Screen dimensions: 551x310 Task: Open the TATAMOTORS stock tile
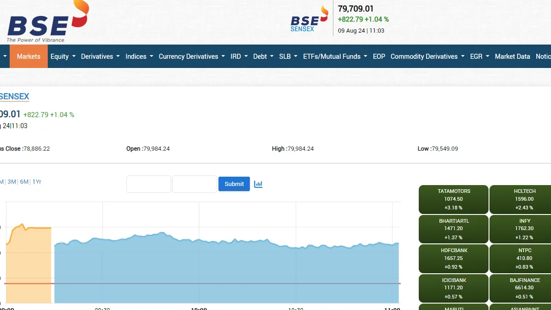pos(454,199)
